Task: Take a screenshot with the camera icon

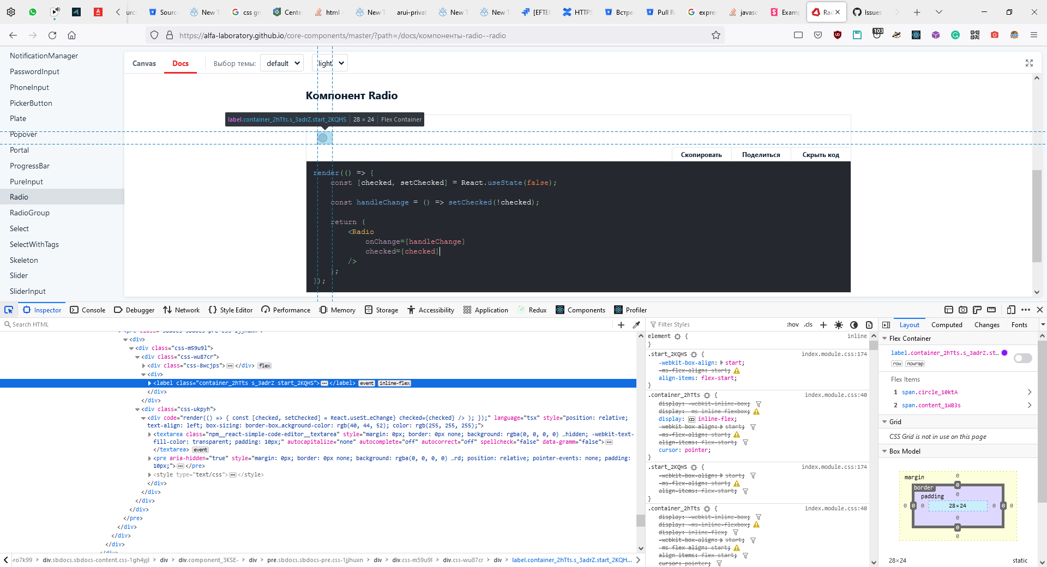Action: coord(962,310)
